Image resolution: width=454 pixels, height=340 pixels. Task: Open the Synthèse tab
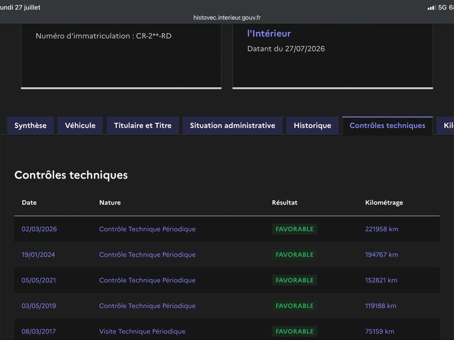31,125
